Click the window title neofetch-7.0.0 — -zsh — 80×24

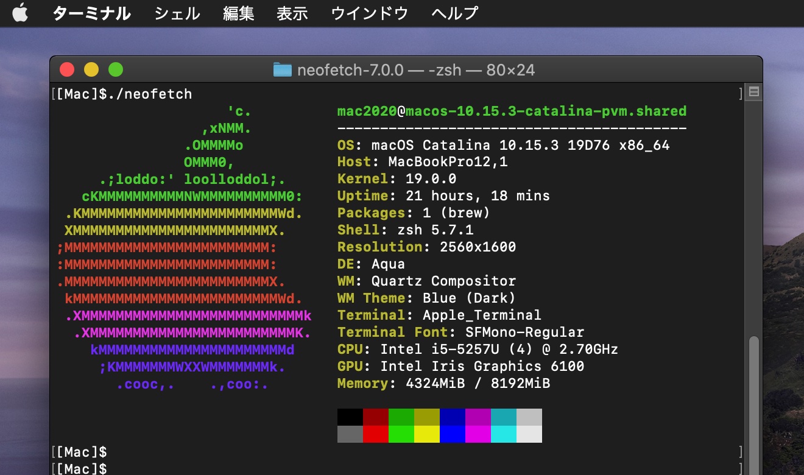(416, 70)
